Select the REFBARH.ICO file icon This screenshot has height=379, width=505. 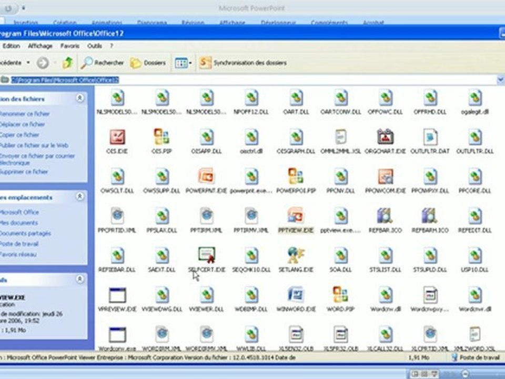(430, 216)
